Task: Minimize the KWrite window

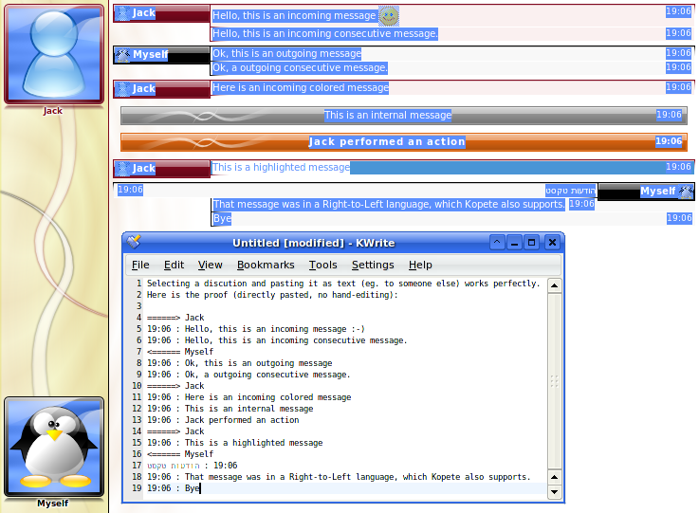Action: click(514, 243)
